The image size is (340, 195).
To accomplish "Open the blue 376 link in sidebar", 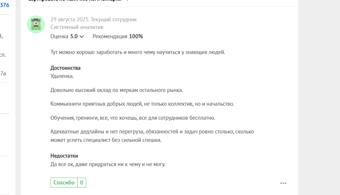I will [5, 5].
